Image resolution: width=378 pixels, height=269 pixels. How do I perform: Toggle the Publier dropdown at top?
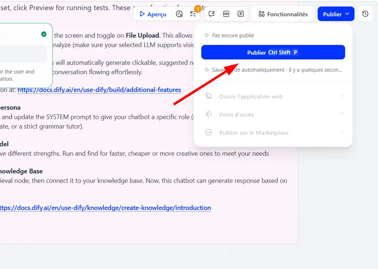point(336,14)
